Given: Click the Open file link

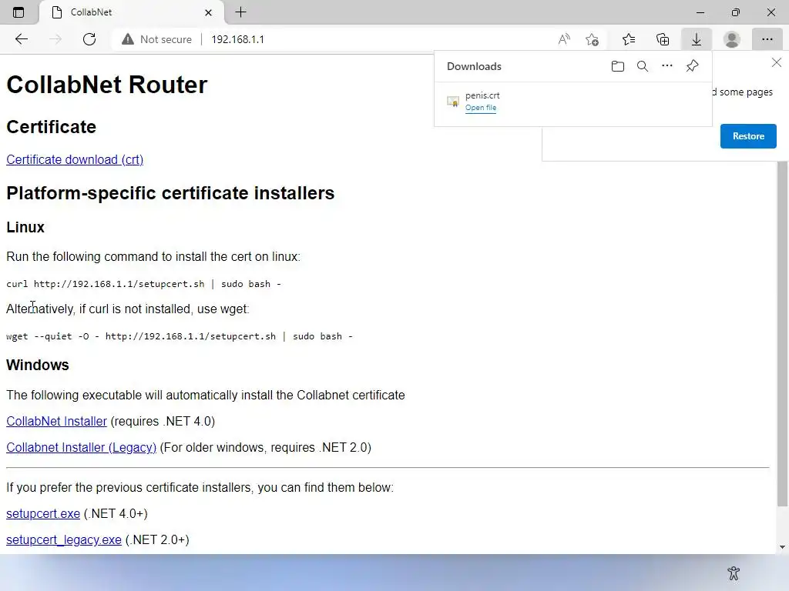Looking at the screenshot, I should [x=481, y=108].
